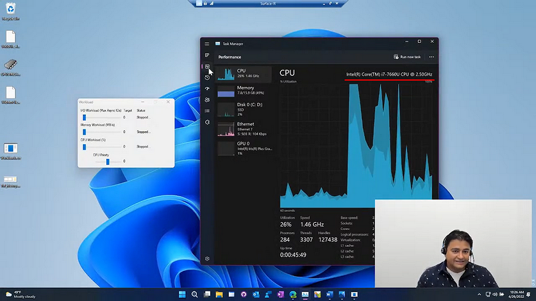The height and width of the screenshot is (301, 536).
Task: Open the Task Manager hamburger navigation menu
Action: [207, 44]
